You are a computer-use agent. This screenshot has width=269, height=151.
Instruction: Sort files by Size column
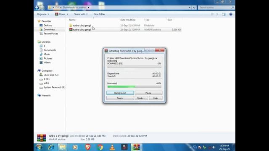pyautogui.click(x=170, y=20)
